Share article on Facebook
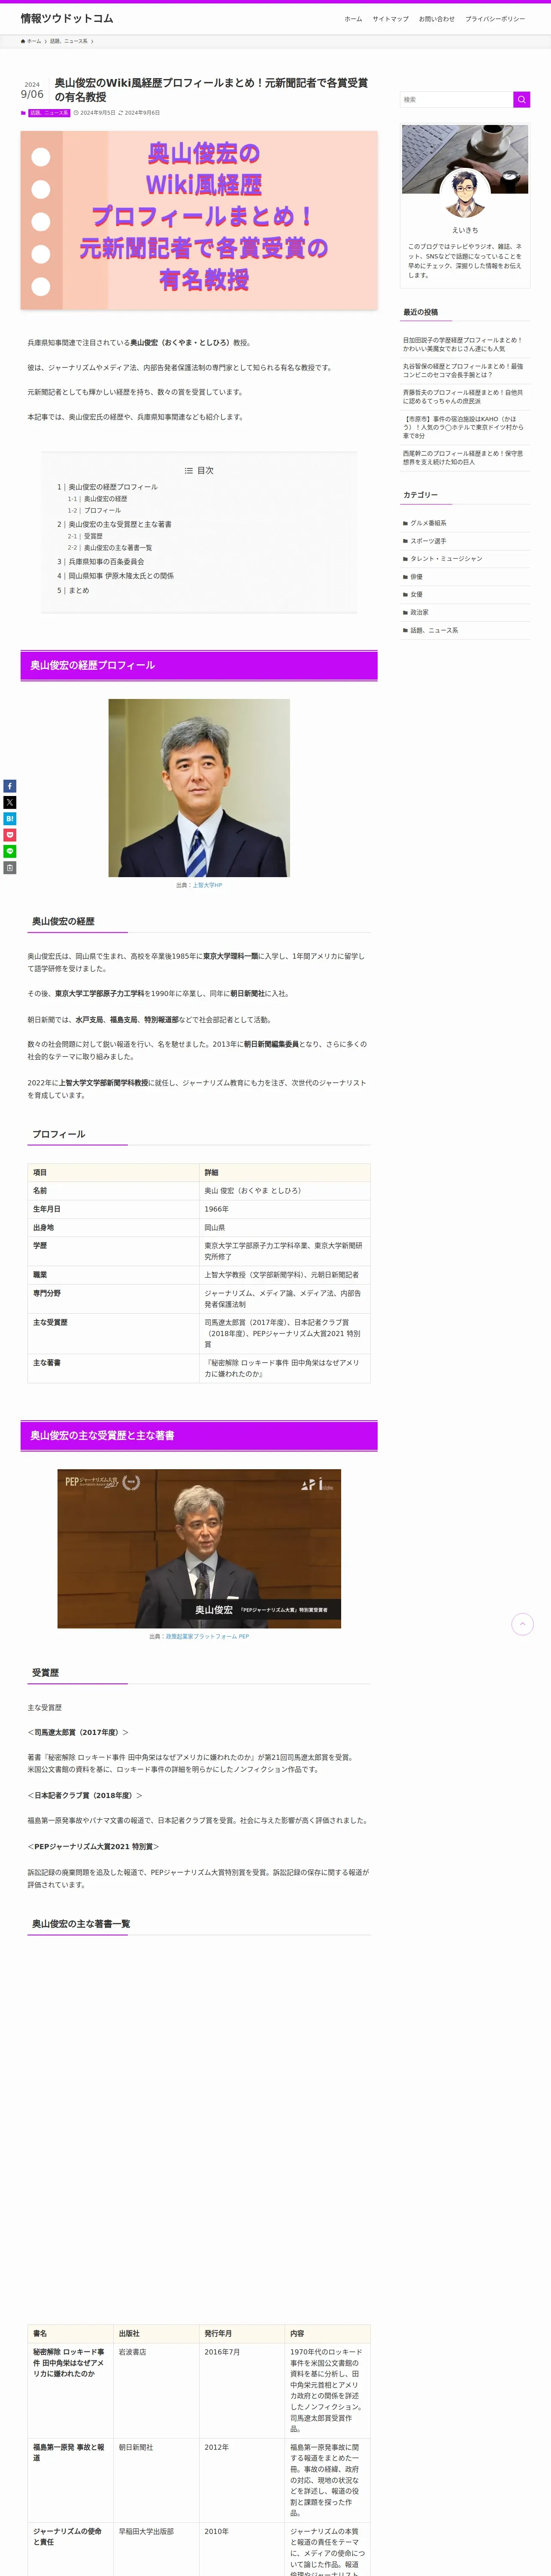Screen dimensions: 551x2576 (10, 786)
